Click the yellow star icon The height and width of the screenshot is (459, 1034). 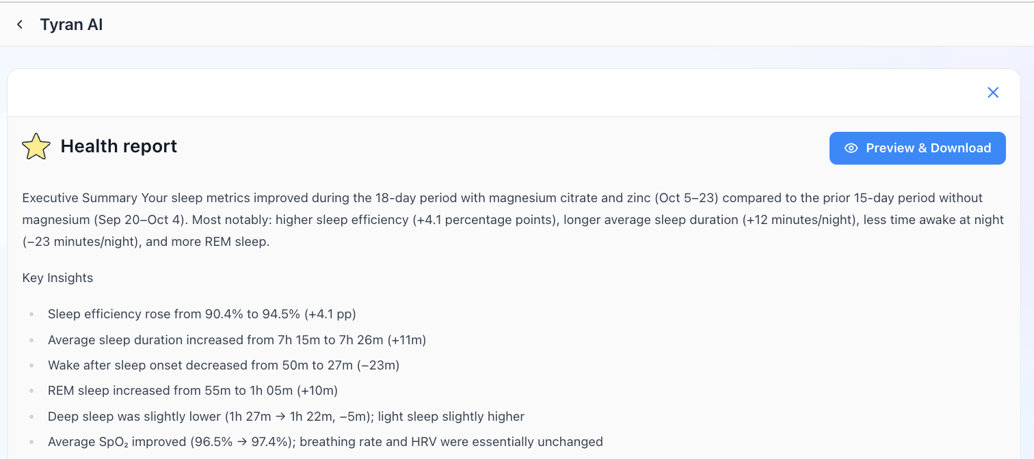tap(36, 147)
